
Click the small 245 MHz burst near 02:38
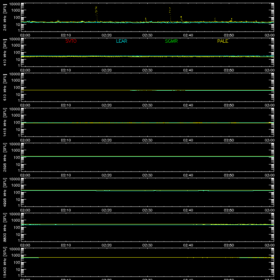point(181,19)
